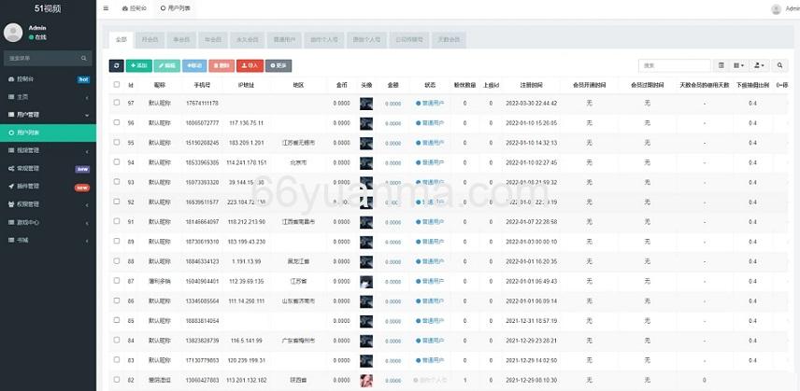
Task: Check the row checkbox for ID 96
Action: point(116,122)
